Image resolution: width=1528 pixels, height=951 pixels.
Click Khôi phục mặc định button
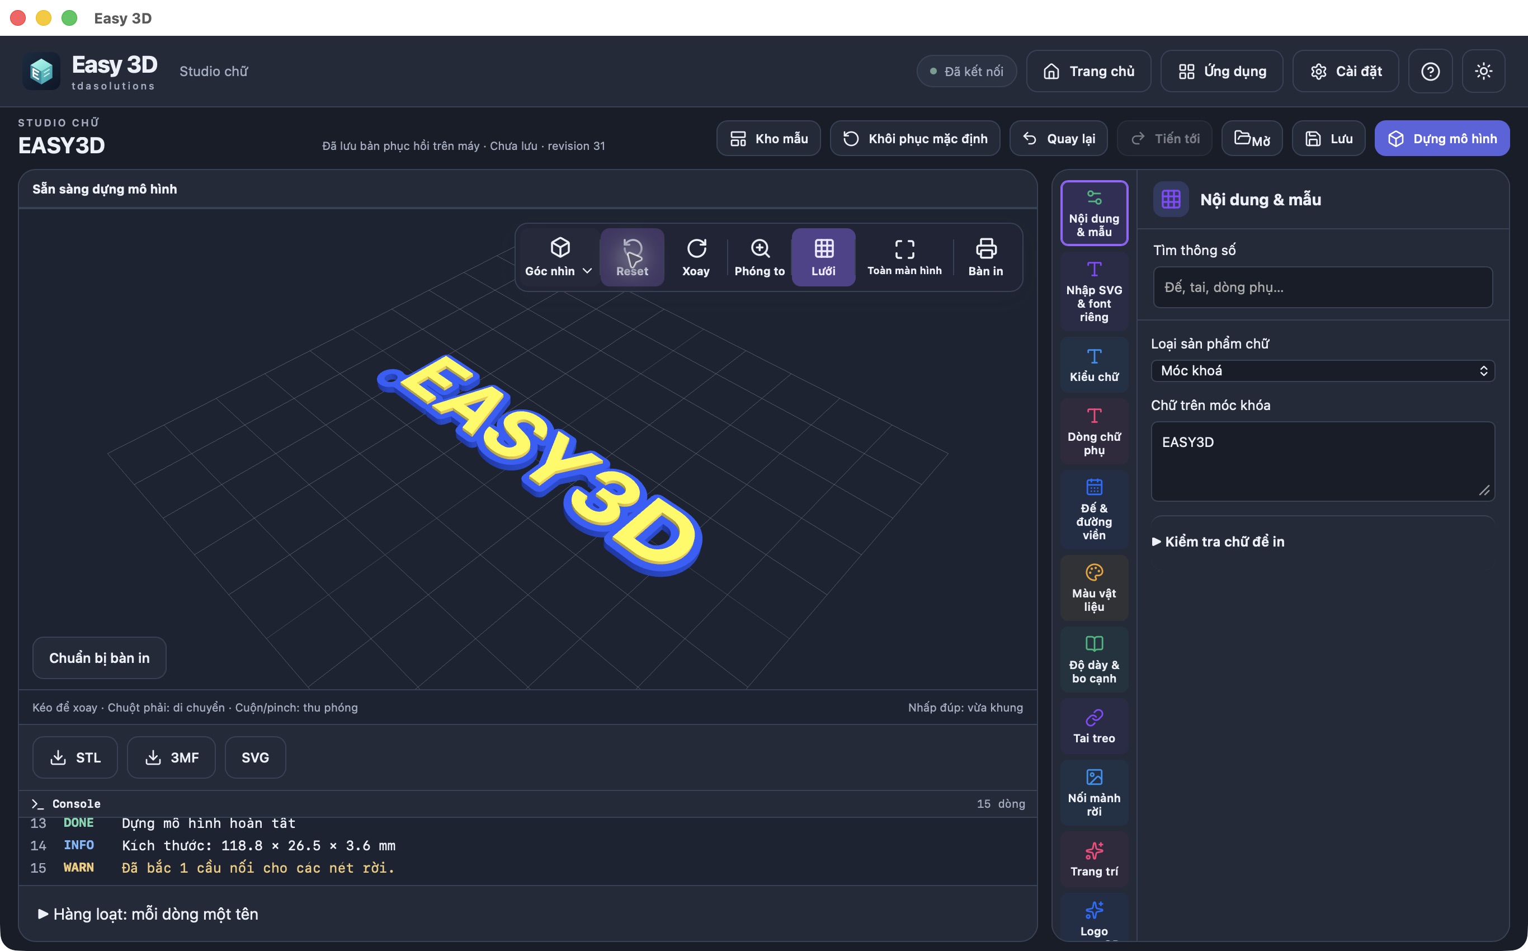pyautogui.click(x=915, y=138)
